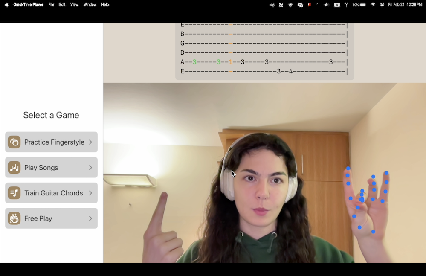Viewport: 426px width, 276px height.
Task: Open Train Guitar Chords game
Action: point(51,193)
